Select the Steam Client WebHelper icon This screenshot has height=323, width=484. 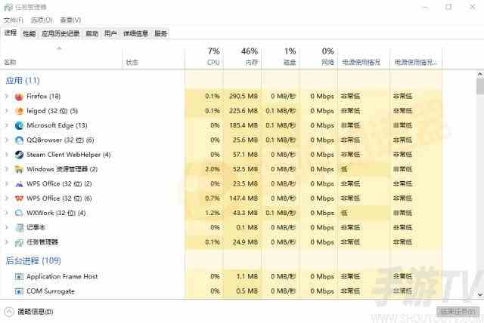[x=19, y=155]
